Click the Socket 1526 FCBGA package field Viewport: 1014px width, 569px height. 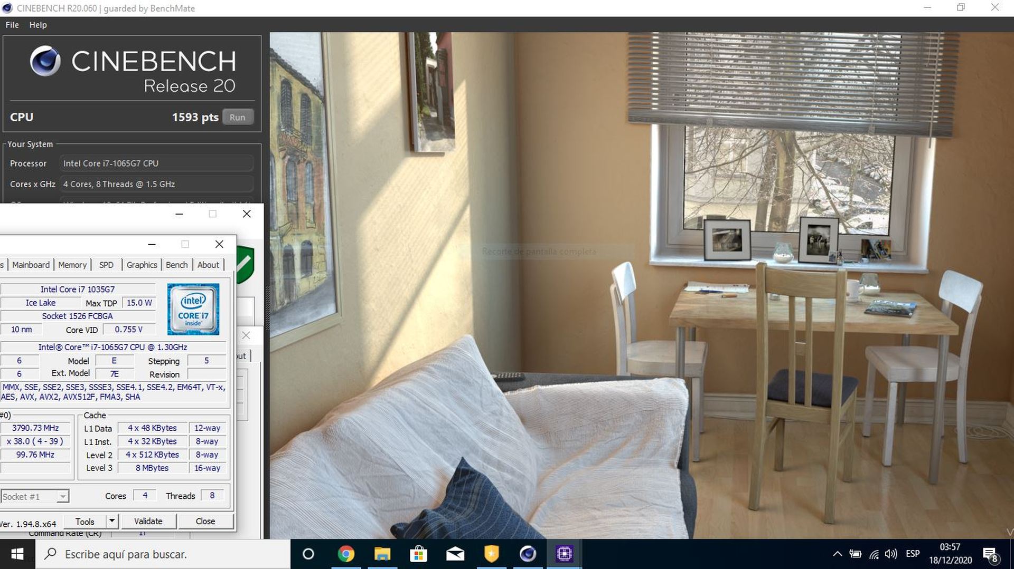click(78, 316)
